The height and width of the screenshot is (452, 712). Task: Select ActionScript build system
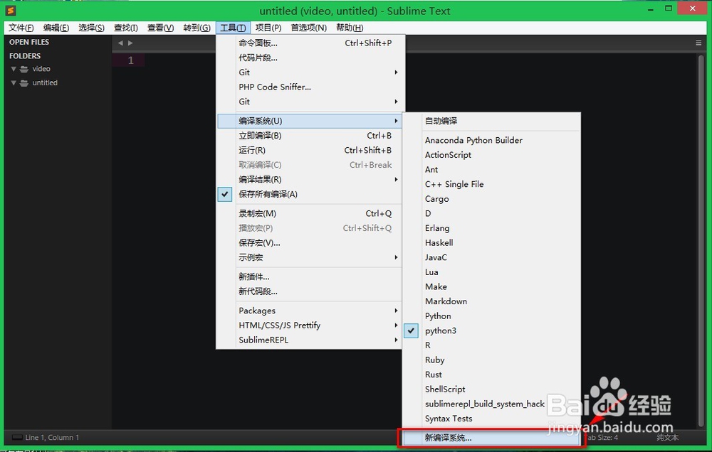pyautogui.click(x=491, y=155)
